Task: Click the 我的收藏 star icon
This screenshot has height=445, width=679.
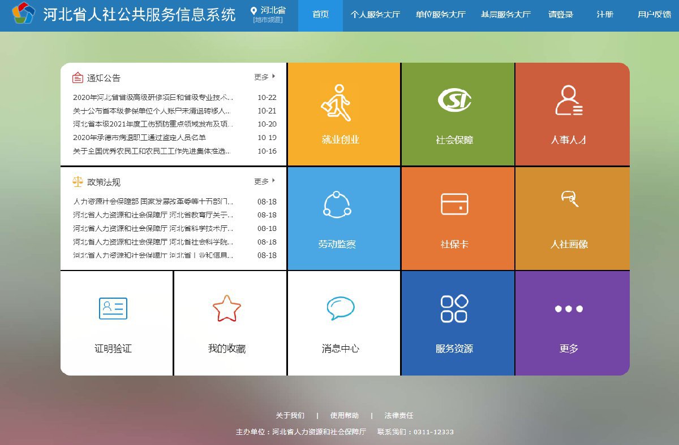Action: [x=227, y=308]
